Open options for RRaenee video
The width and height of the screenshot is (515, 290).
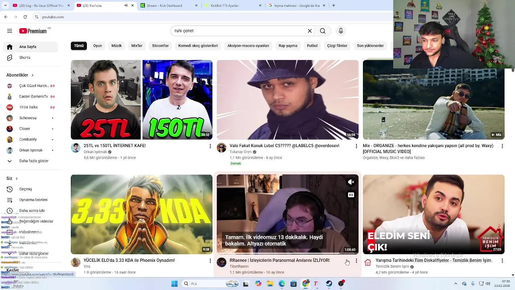356,261
